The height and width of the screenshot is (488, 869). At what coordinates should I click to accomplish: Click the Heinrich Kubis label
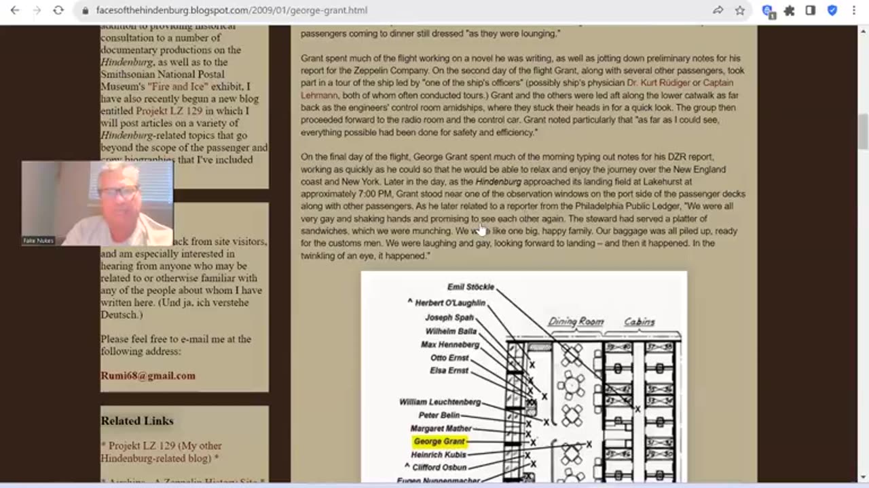[439, 455]
